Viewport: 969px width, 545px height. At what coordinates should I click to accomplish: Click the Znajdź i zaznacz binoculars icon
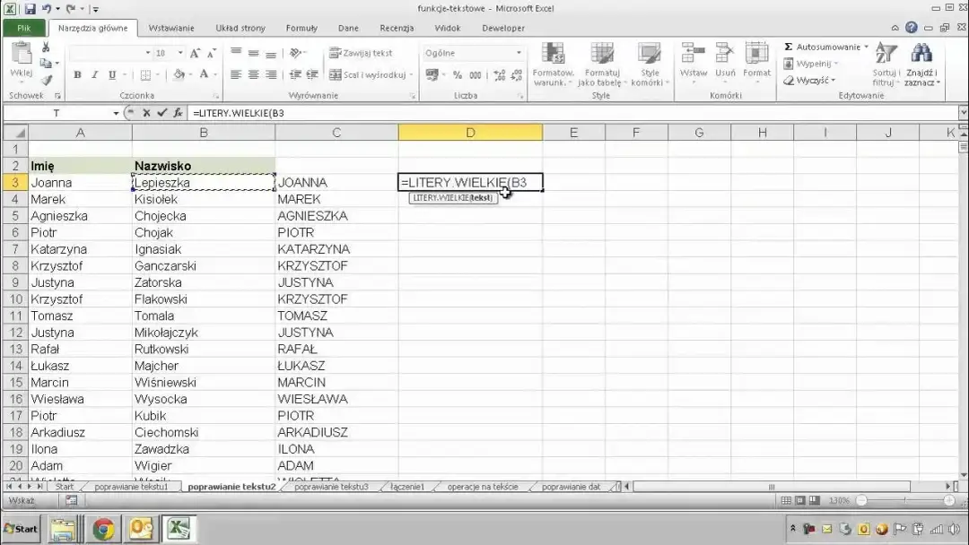(921, 56)
